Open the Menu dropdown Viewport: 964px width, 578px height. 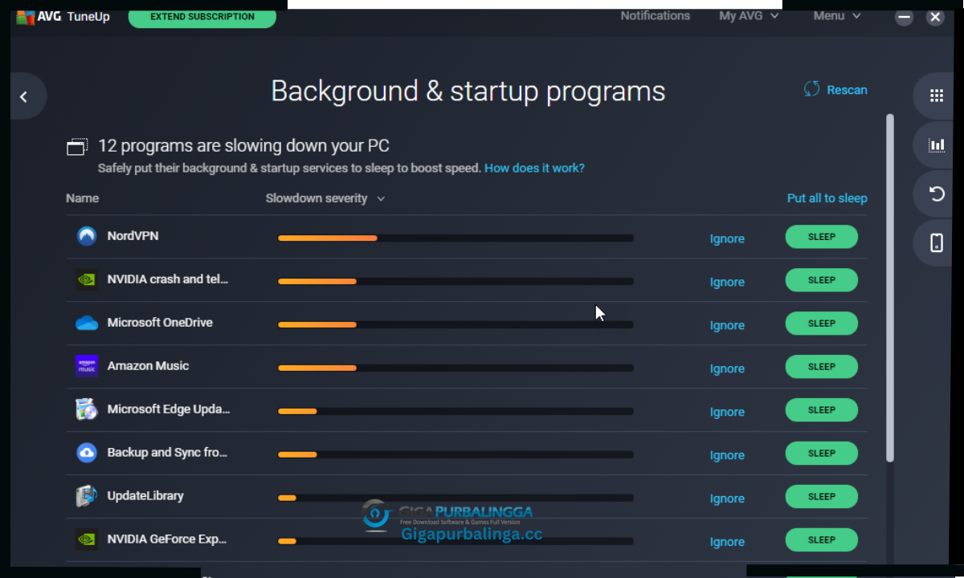coord(836,16)
